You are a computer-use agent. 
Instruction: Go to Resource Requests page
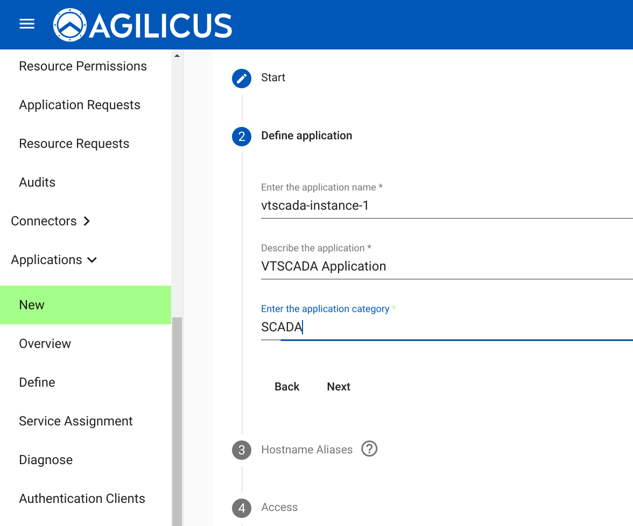click(x=74, y=144)
